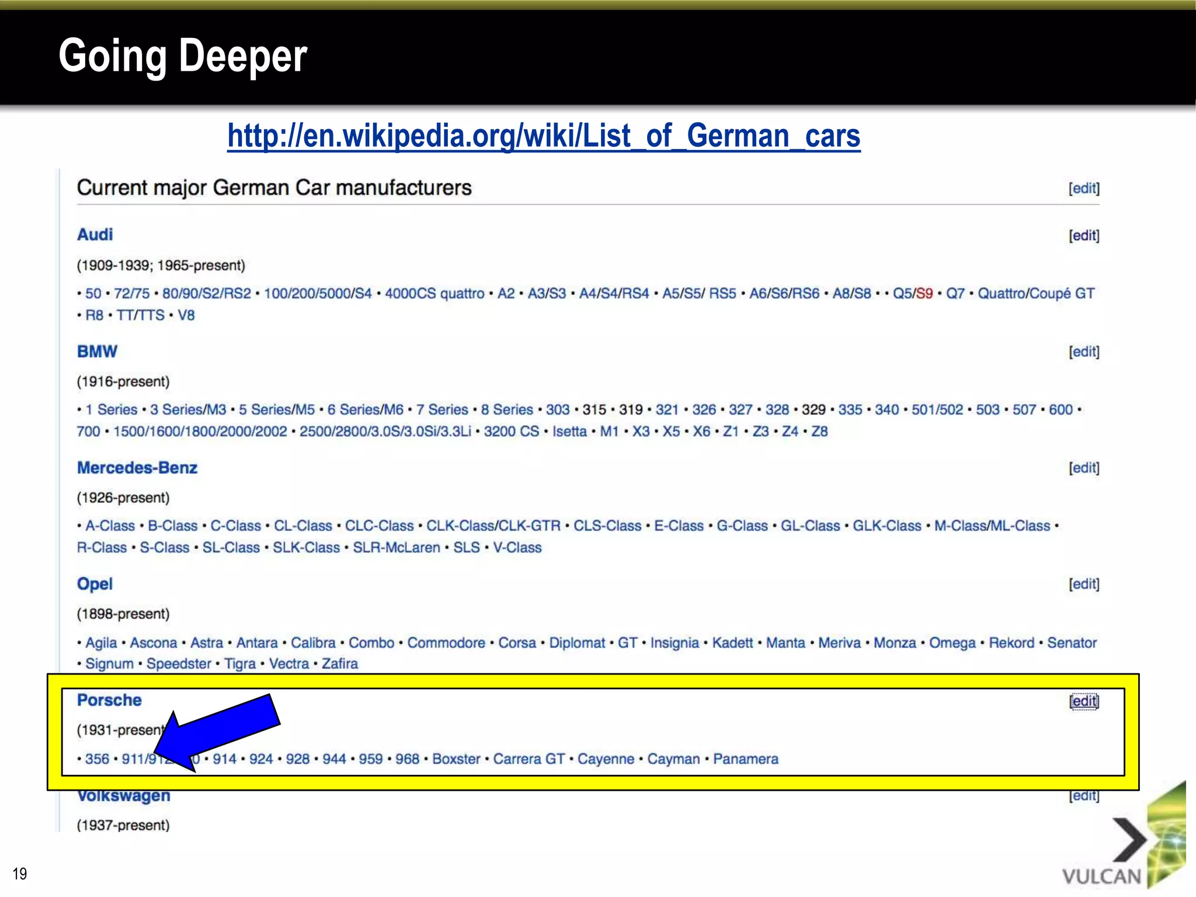Open the Audi A6/S6/RS6 link
Viewport: 1196px width, 897px height.
click(x=784, y=293)
